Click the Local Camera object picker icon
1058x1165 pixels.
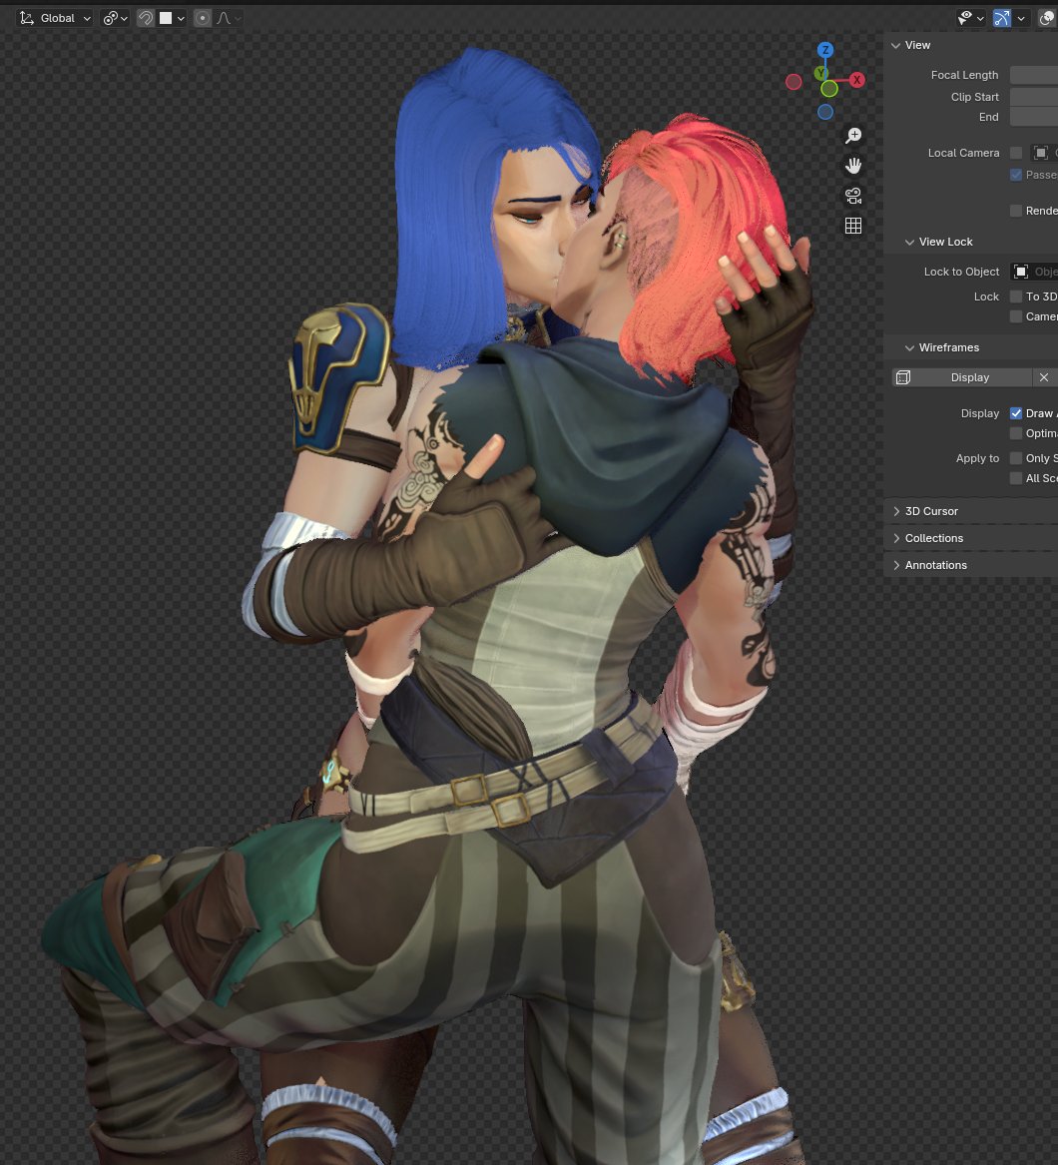pyautogui.click(x=1041, y=153)
